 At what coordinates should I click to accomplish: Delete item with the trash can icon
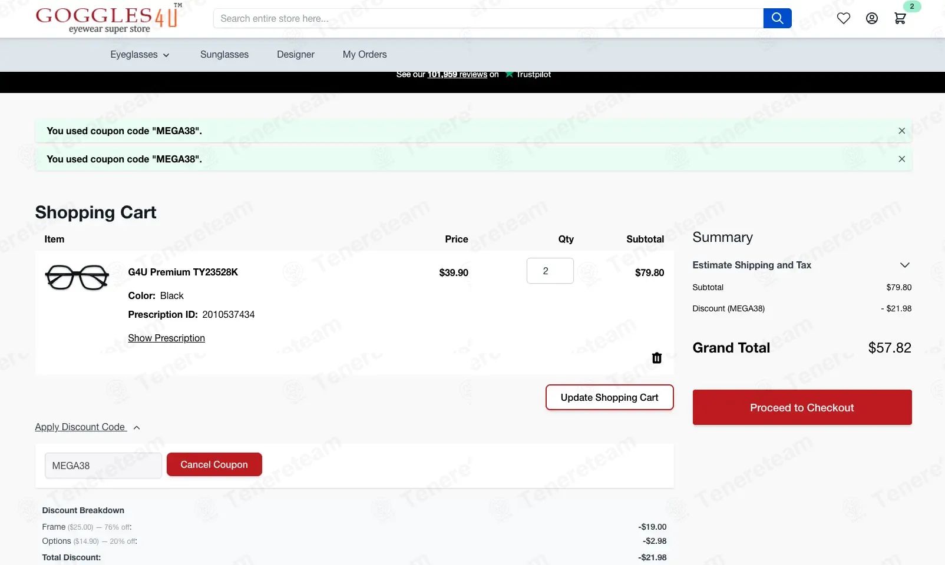657,358
